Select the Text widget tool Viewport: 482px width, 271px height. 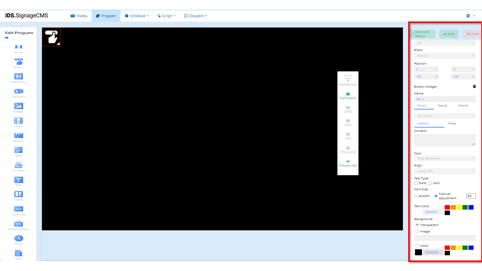tap(18, 181)
